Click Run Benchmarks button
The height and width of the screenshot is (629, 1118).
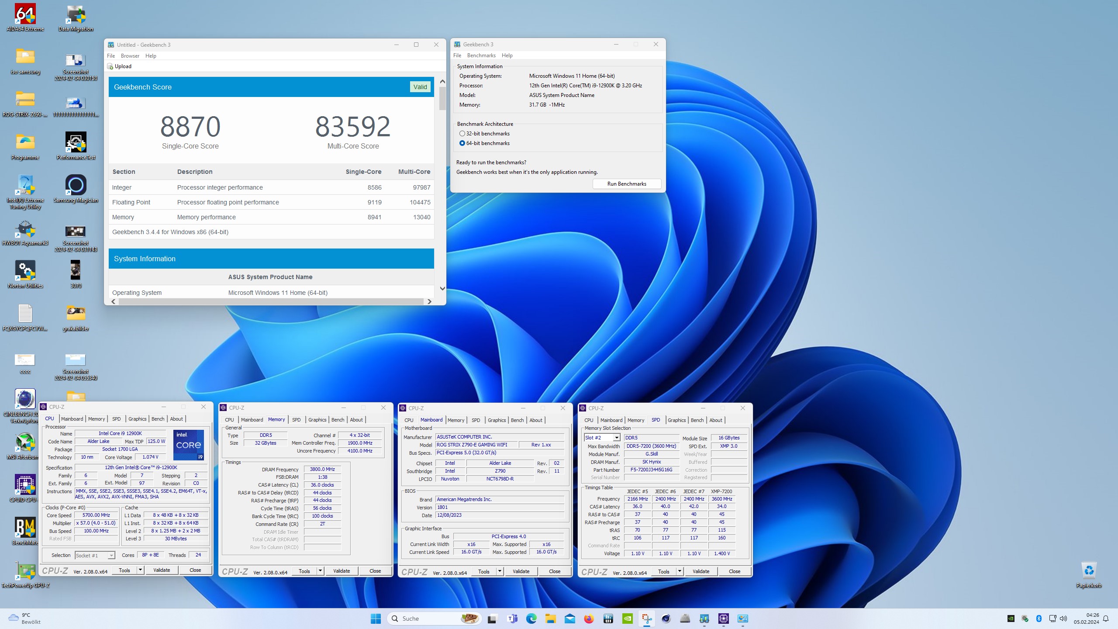627,184
